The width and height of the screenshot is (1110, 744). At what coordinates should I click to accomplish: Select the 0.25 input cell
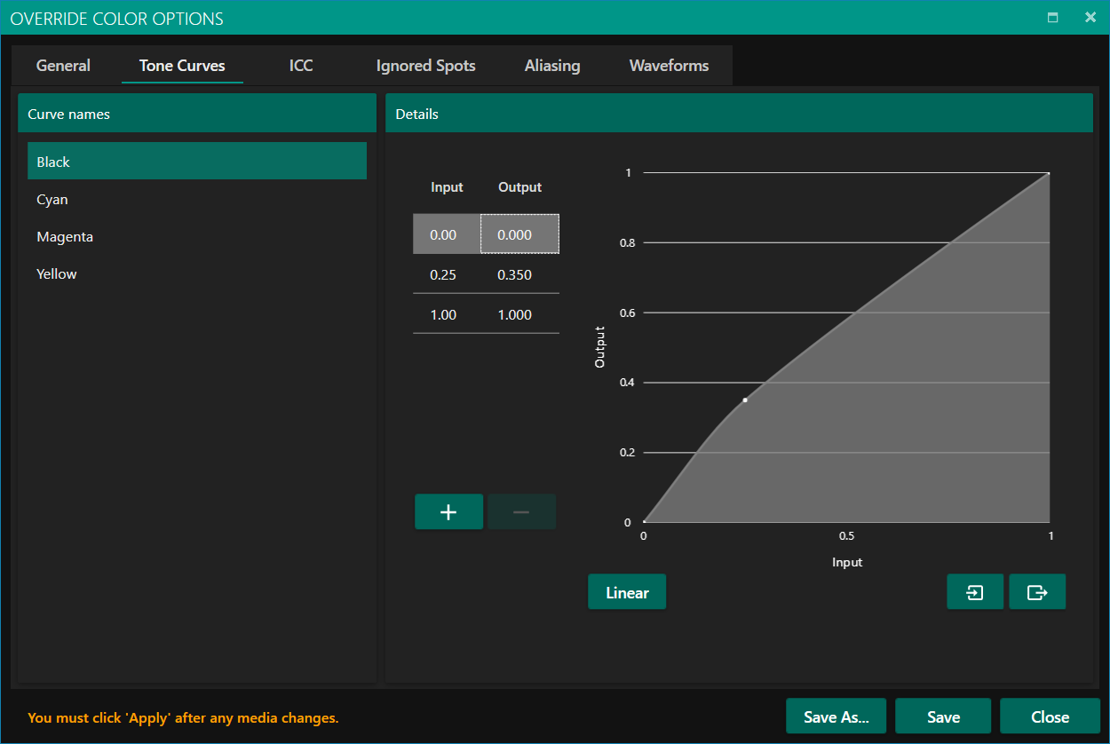click(x=443, y=275)
